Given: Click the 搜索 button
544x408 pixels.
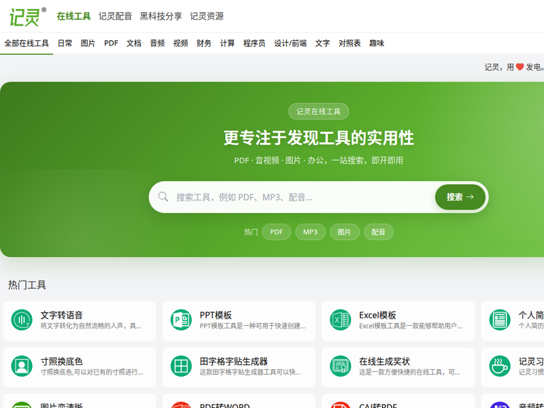Looking at the screenshot, I should coord(460,197).
